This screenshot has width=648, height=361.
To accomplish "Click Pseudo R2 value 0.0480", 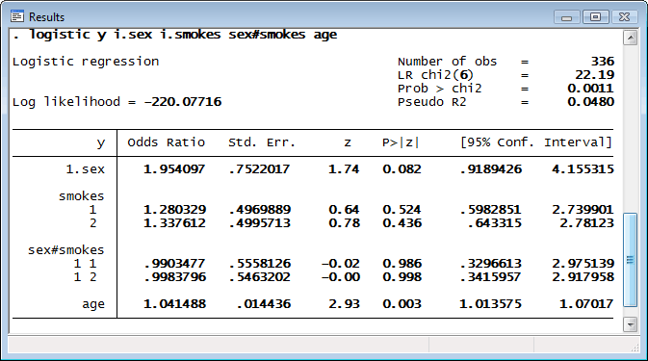I will [x=590, y=102].
